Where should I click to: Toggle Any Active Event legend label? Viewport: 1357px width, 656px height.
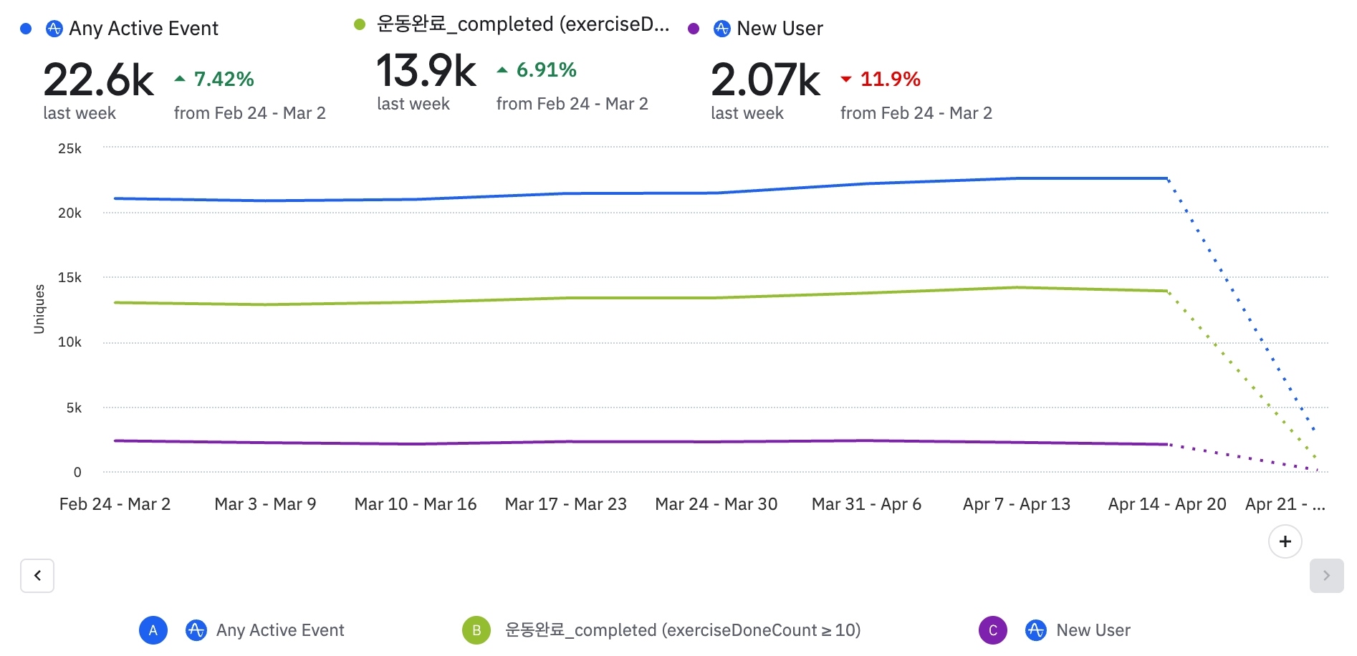(280, 630)
